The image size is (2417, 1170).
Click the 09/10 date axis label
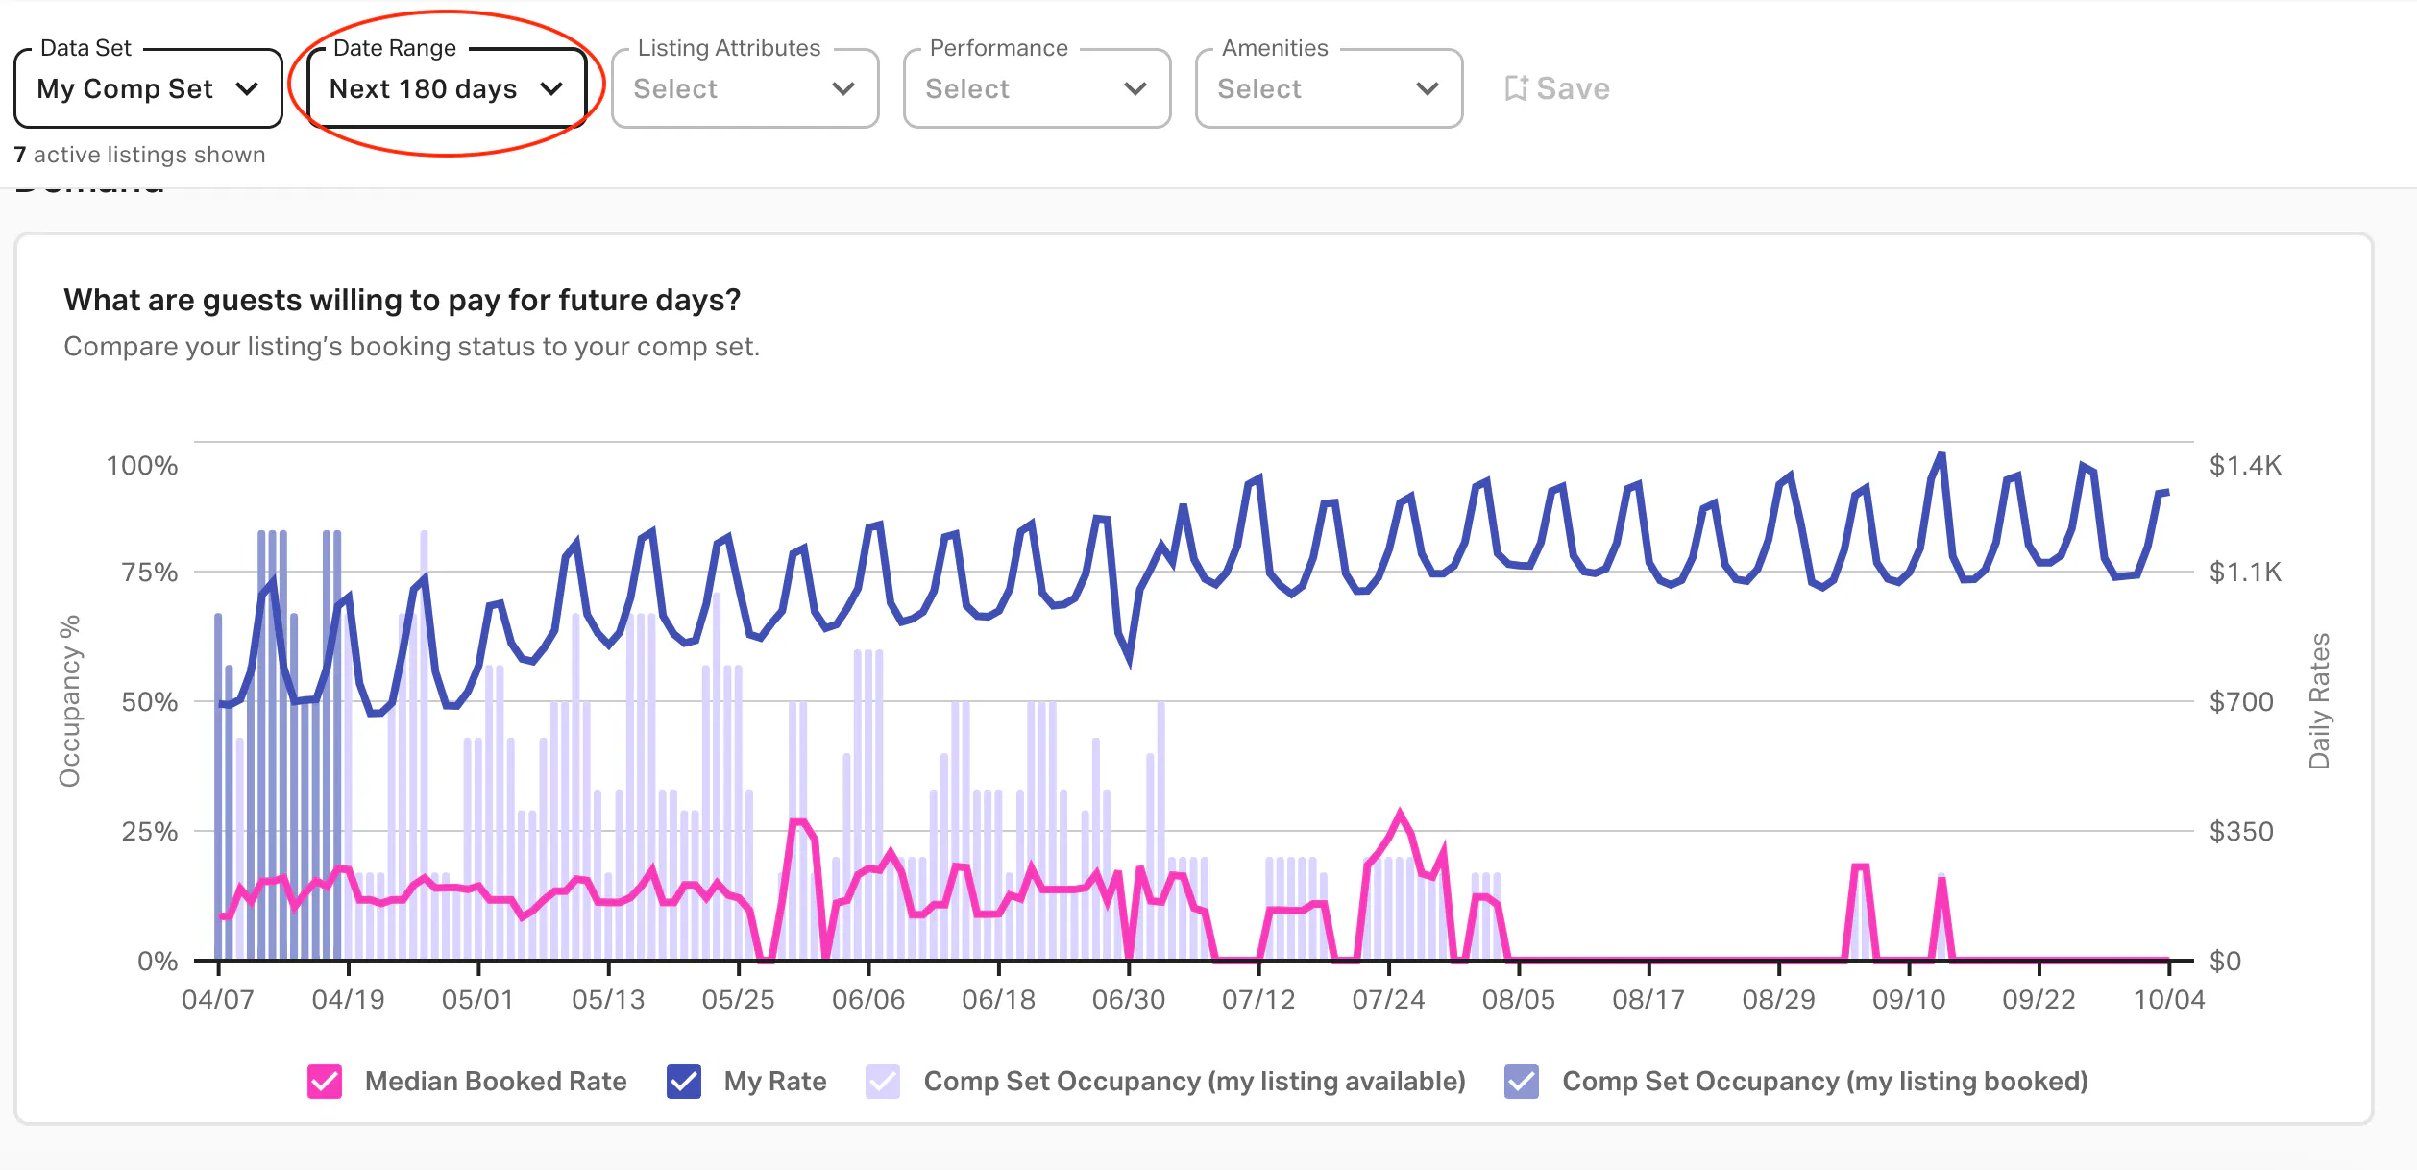tap(1909, 1000)
